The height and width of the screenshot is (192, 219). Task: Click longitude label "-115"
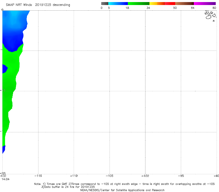pyautogui.click(x=38, y=176)
